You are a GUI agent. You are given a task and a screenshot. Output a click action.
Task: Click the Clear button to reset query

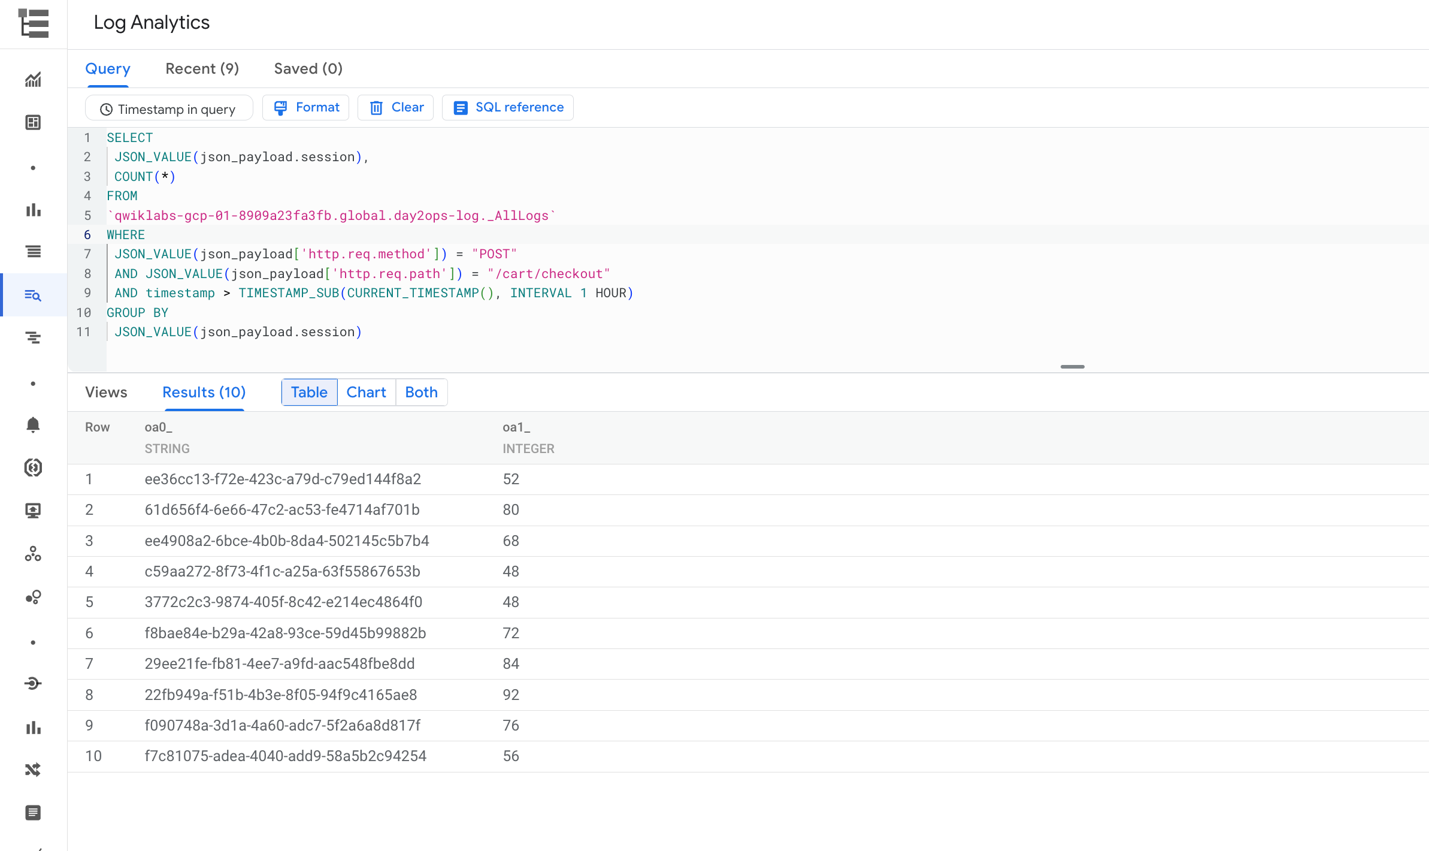coord(395,107)
